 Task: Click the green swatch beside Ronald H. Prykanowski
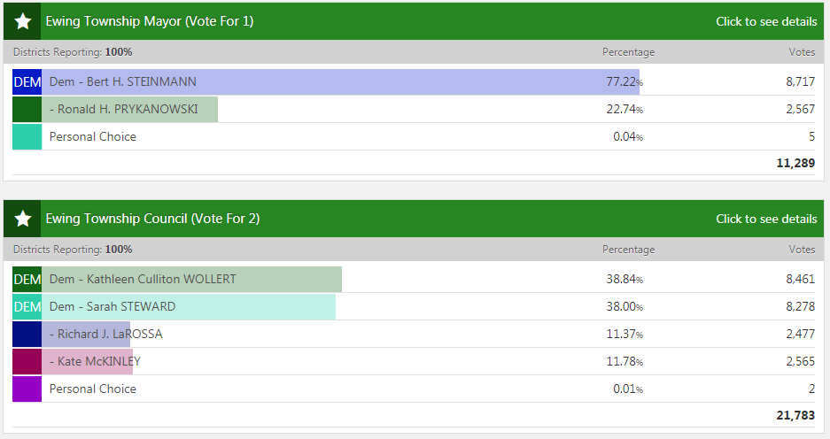click(x=27, y=110)
